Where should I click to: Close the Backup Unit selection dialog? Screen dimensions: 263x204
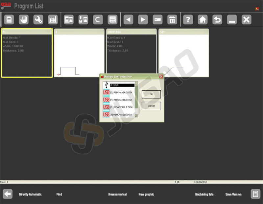coord(161,77)
